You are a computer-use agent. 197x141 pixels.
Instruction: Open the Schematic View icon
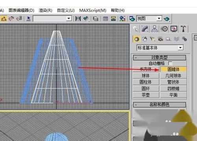(x=113, y=19)
